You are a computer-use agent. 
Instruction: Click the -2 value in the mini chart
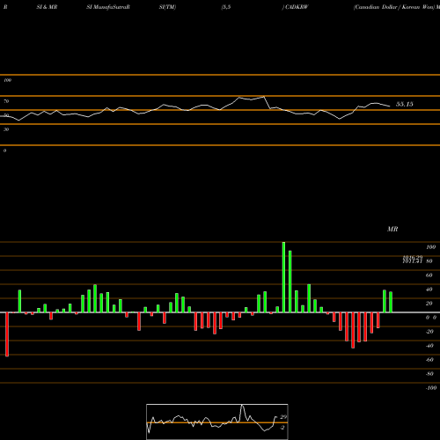[282, 428]
